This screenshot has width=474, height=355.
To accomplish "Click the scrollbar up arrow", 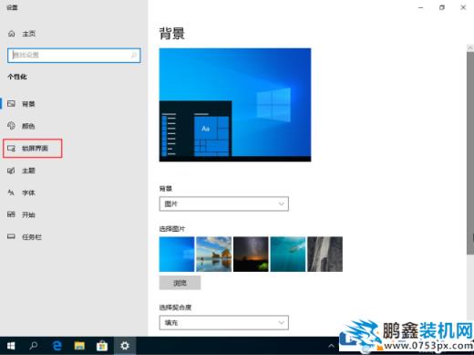I will point(470,47).
